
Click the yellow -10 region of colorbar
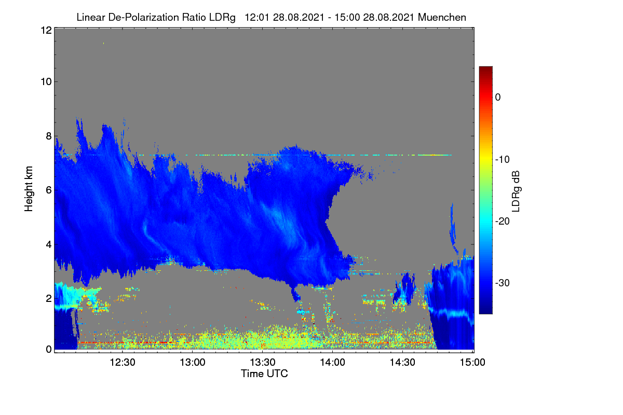[485, 159]
